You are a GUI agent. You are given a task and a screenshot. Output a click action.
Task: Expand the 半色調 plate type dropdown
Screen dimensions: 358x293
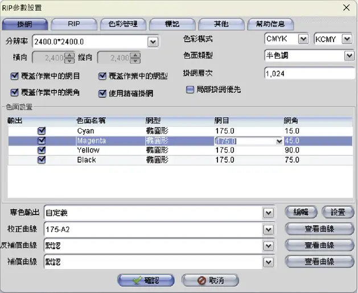[x=348, y=56]
